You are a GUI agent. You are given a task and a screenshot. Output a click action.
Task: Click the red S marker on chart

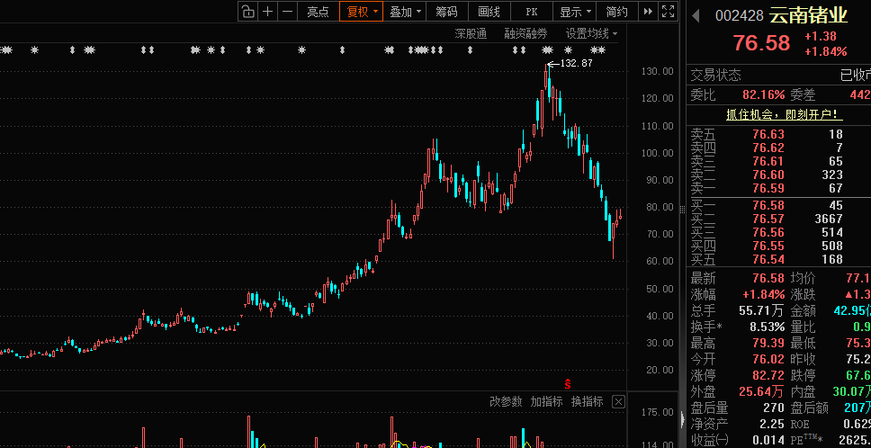click(x=568, y=383)
